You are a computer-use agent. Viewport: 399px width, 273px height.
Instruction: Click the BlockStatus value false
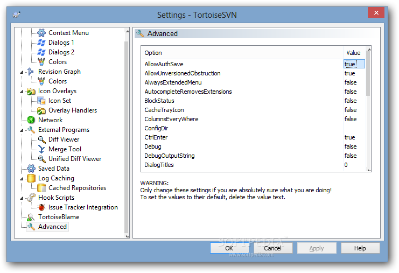351,101
